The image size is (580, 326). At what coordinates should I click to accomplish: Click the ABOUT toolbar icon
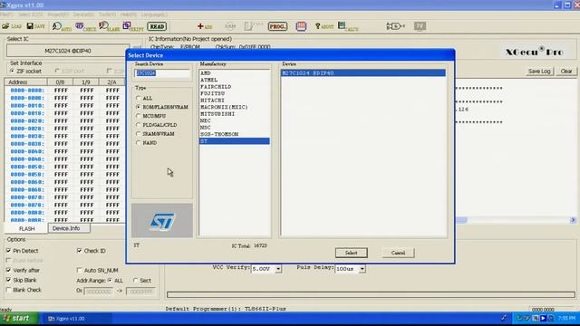point(324,26)
